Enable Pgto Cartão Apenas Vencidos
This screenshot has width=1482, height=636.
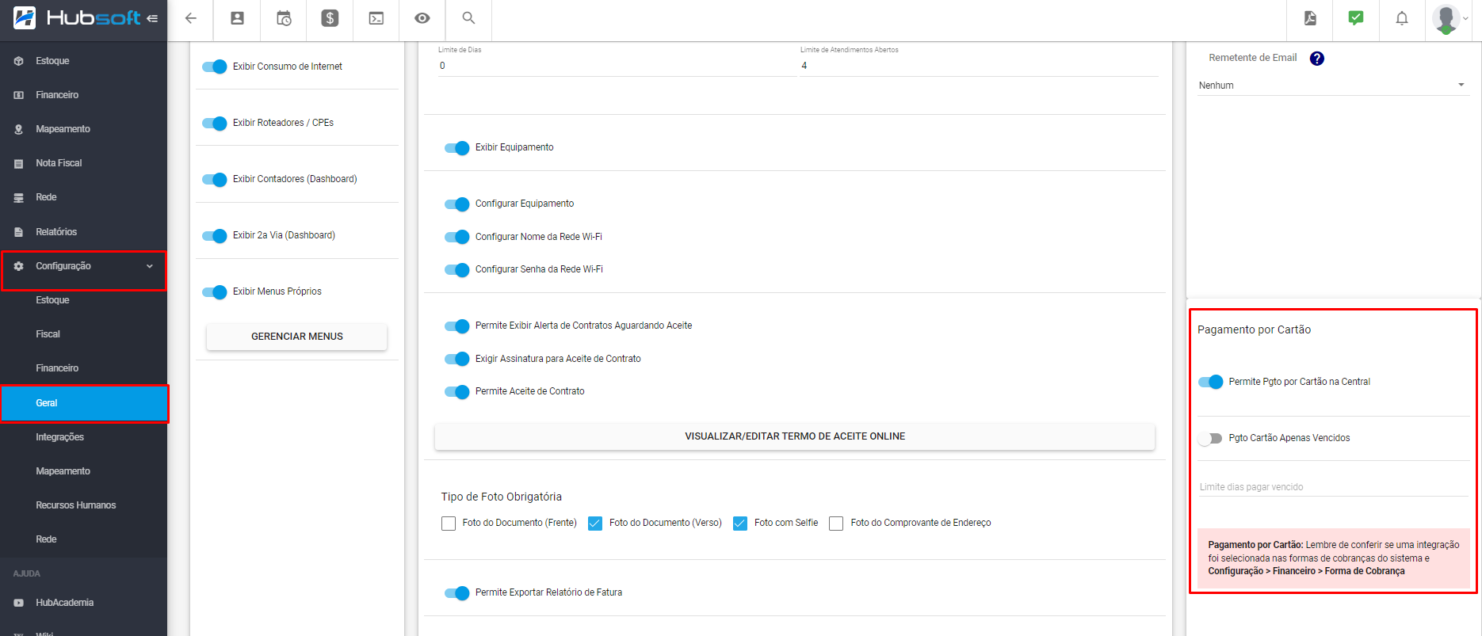(x=1210, y=438)
